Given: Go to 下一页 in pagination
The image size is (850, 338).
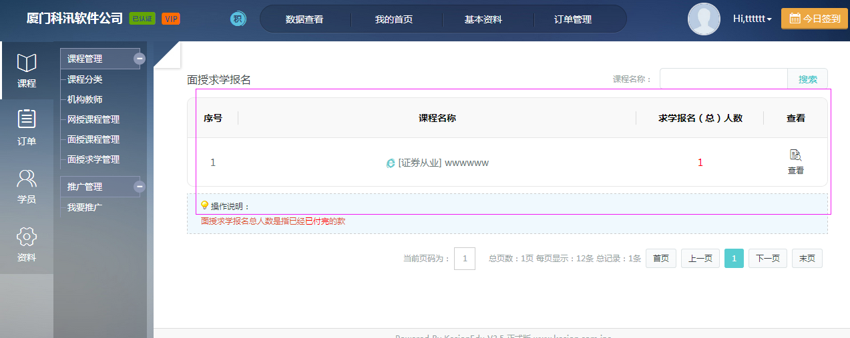Looking at the screenshot, I should [767, 259].
